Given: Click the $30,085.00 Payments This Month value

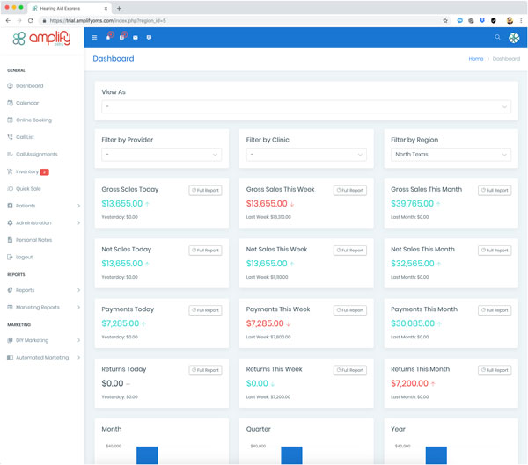Looking at the screenshot, I should pyautogui.click(x=413, y=323).
